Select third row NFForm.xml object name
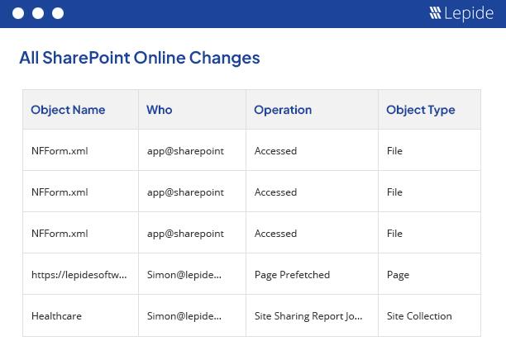 pos(60,234)
